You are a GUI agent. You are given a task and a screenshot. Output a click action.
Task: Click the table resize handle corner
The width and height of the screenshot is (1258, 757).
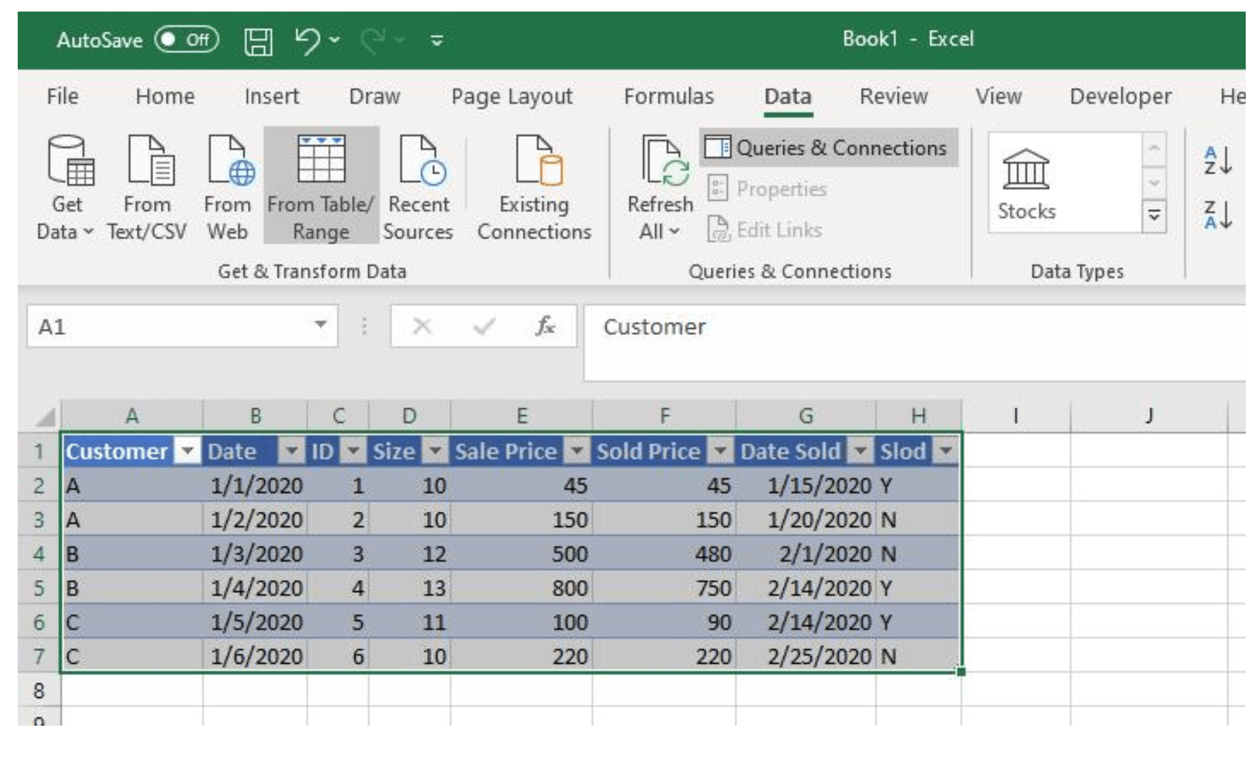click(961, 672)
